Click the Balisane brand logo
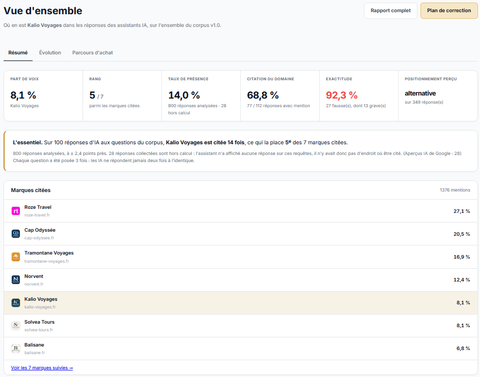480x377 pixels. (x=16, y=348)
